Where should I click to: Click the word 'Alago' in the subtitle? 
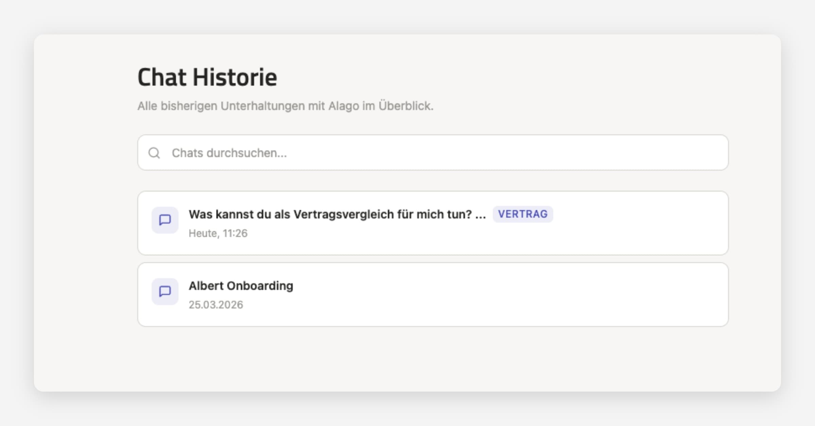[x=344, y=106]
